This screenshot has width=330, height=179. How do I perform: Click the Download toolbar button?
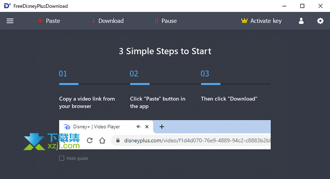pyautogui.click(x=108, y=21)
